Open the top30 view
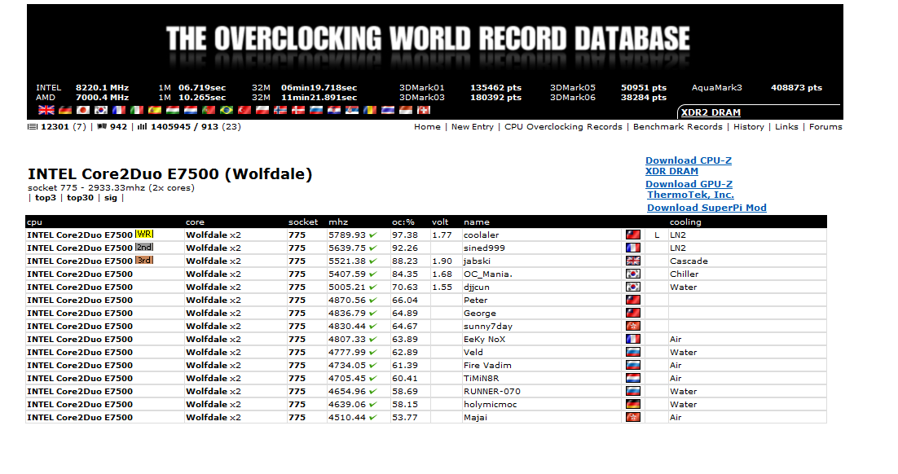Viewport: 898px width, 474px height. (x=80, y=197)
